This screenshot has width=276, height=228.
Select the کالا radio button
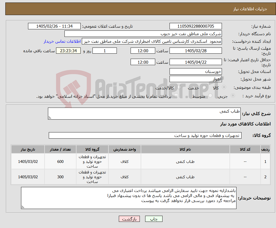tap(224, 87)
